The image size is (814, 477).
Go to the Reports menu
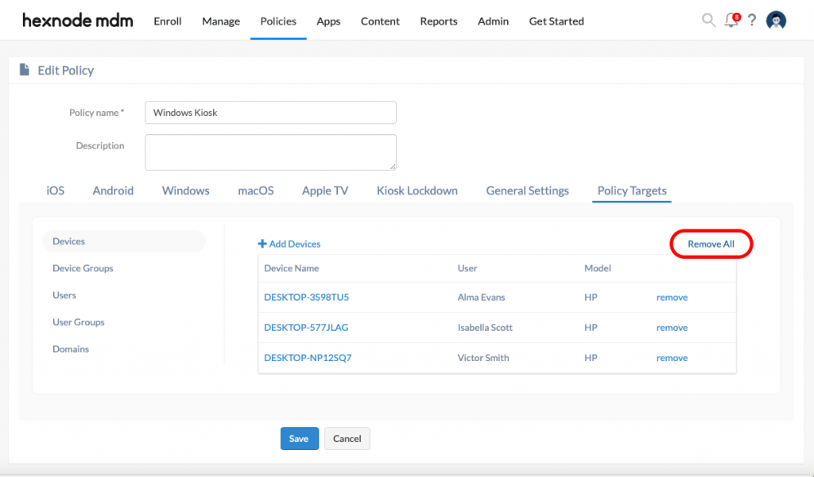pos(439,21)
